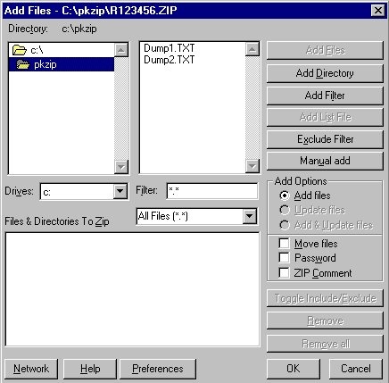Click the Add Directory button
This screenshot has width=389, height=383.
click(325, 73)
